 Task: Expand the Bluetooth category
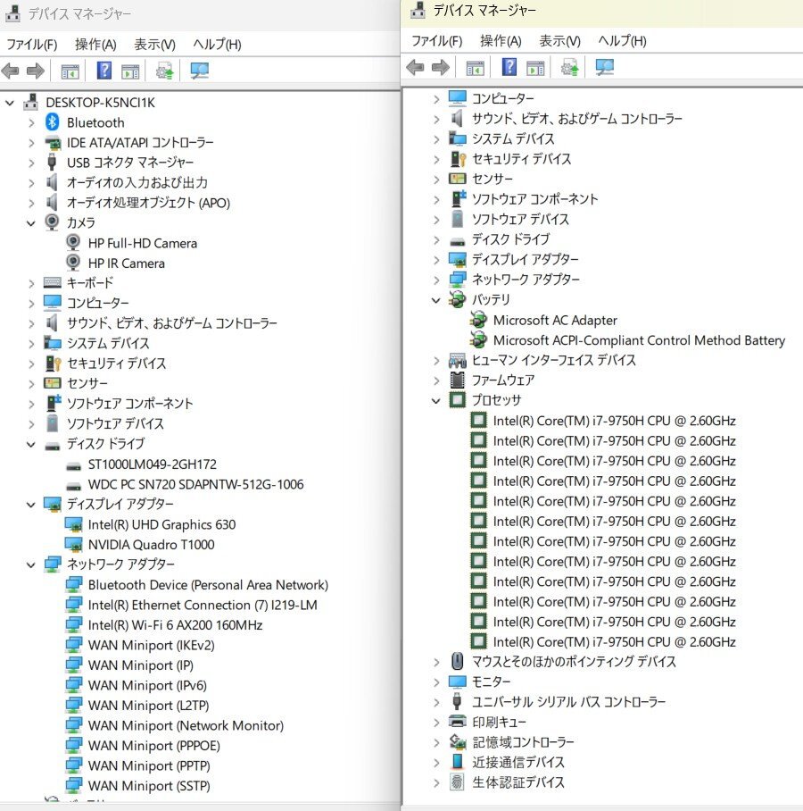pyautogui.click(x=31, y=123)
